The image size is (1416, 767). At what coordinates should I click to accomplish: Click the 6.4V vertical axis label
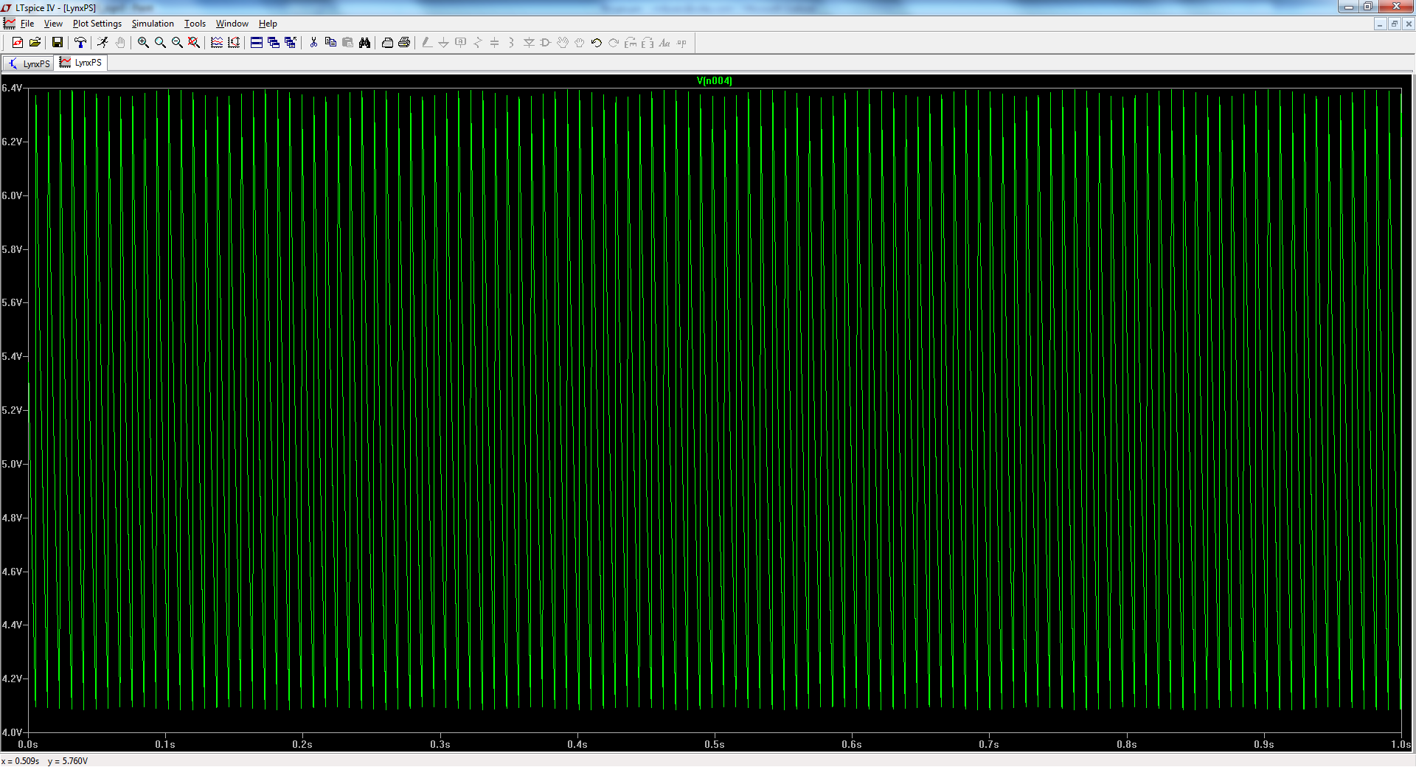click(x=12, y=88)
